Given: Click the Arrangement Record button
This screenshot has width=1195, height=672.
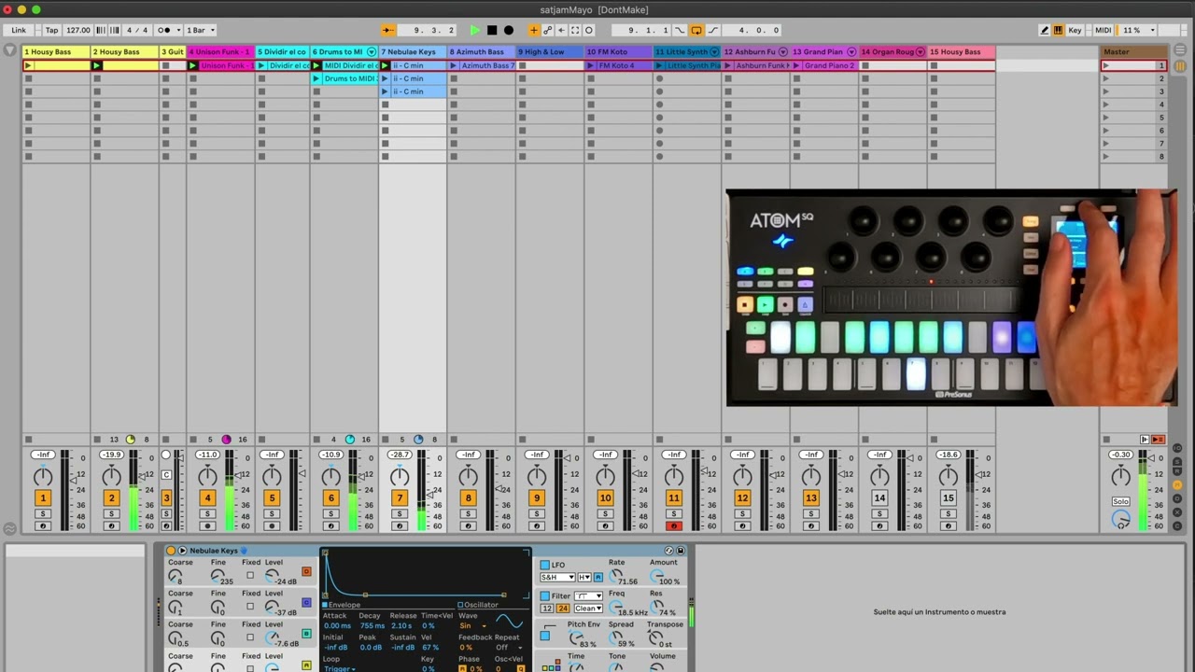Looking at the screenshot, I should (508, 30).
